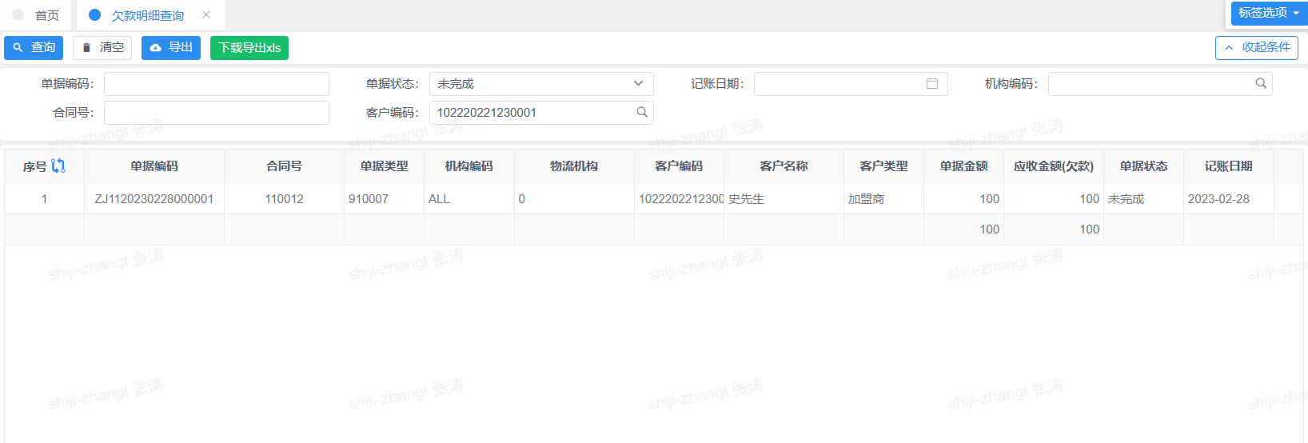Screen dimensions: 1308x443
Task: Select the 欠款明细查询 tab
Action: point(147,15)
